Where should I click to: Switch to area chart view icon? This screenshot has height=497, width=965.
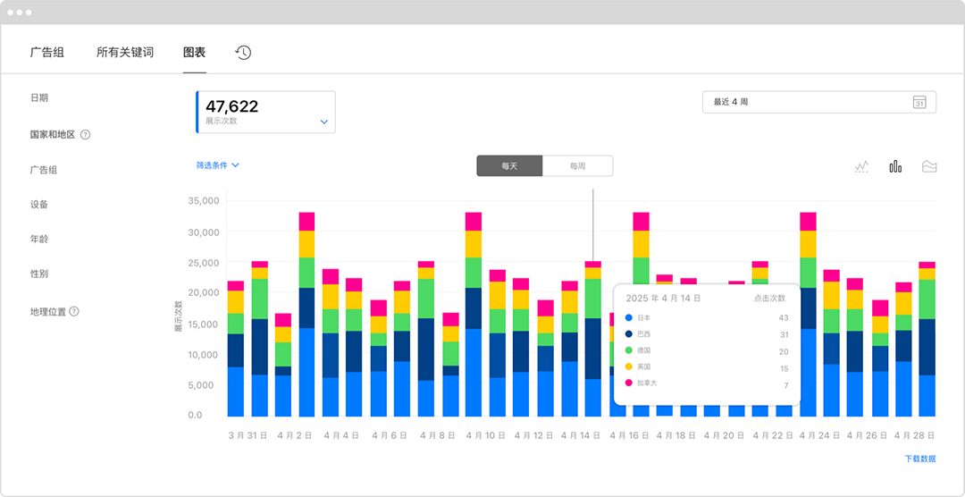929,166
